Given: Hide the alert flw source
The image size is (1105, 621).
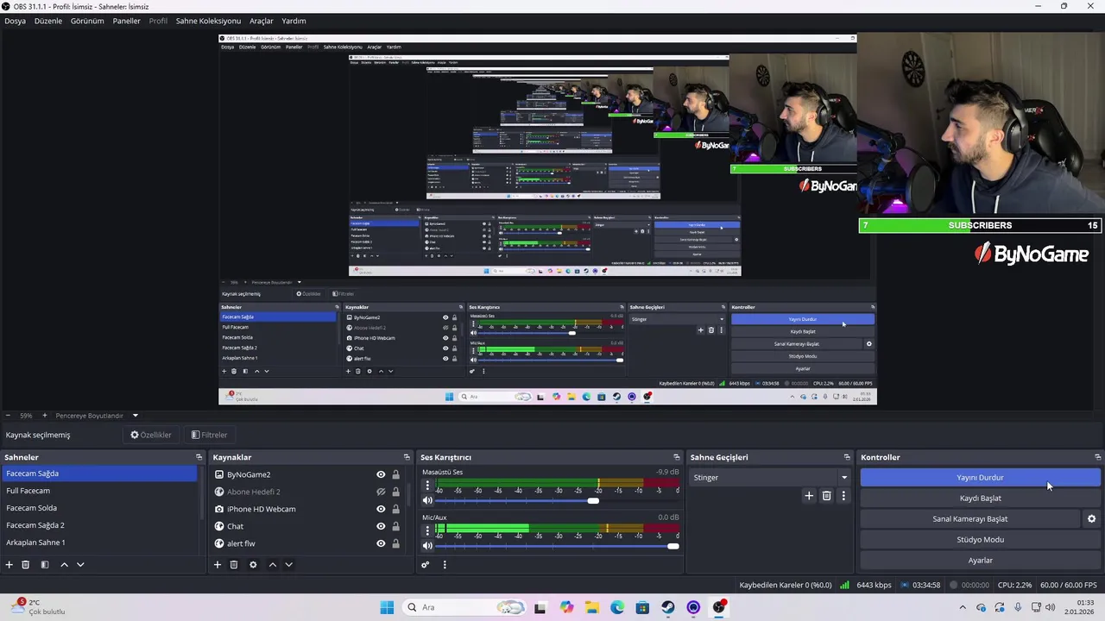Looking at the screenshot, I should point(381,543).
